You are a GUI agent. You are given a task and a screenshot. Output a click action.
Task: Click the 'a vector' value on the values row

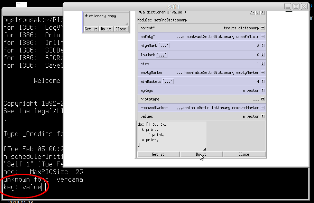click(x=251, y=116)
